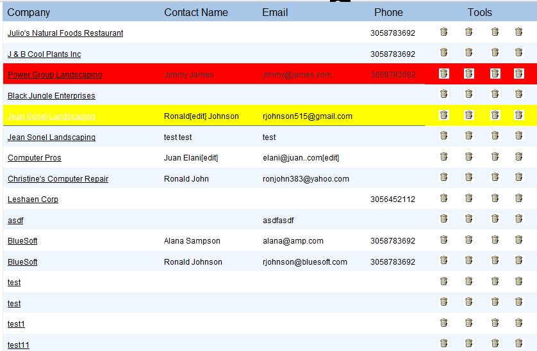
Task: Select the alana@amp.com email cell
Action: click(x=293, y=241)
